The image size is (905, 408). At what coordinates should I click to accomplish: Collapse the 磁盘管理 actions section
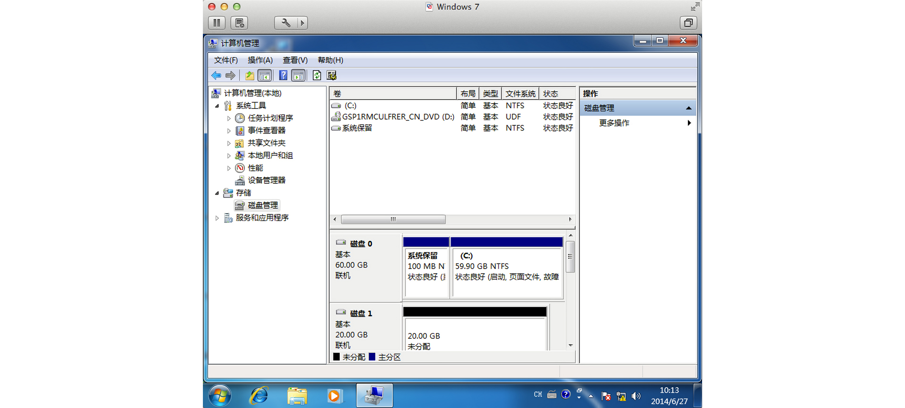688,108
